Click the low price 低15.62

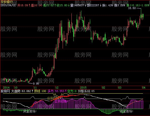pos(48,5)
